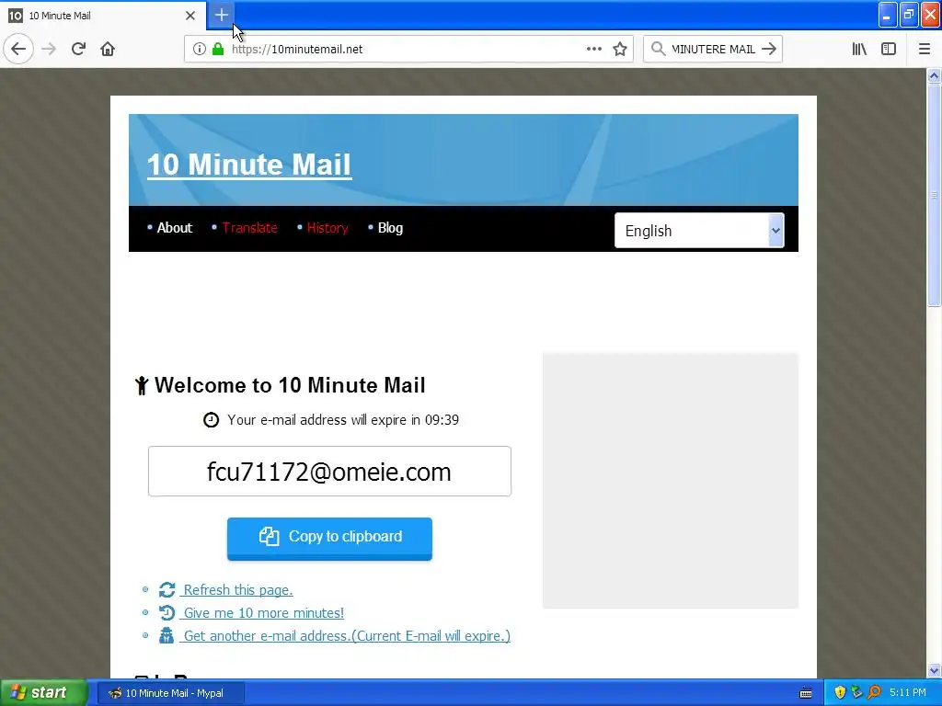Bookmark this page with the star icon
The width and height of the screenshot is (942, 706).
(620, 49)
